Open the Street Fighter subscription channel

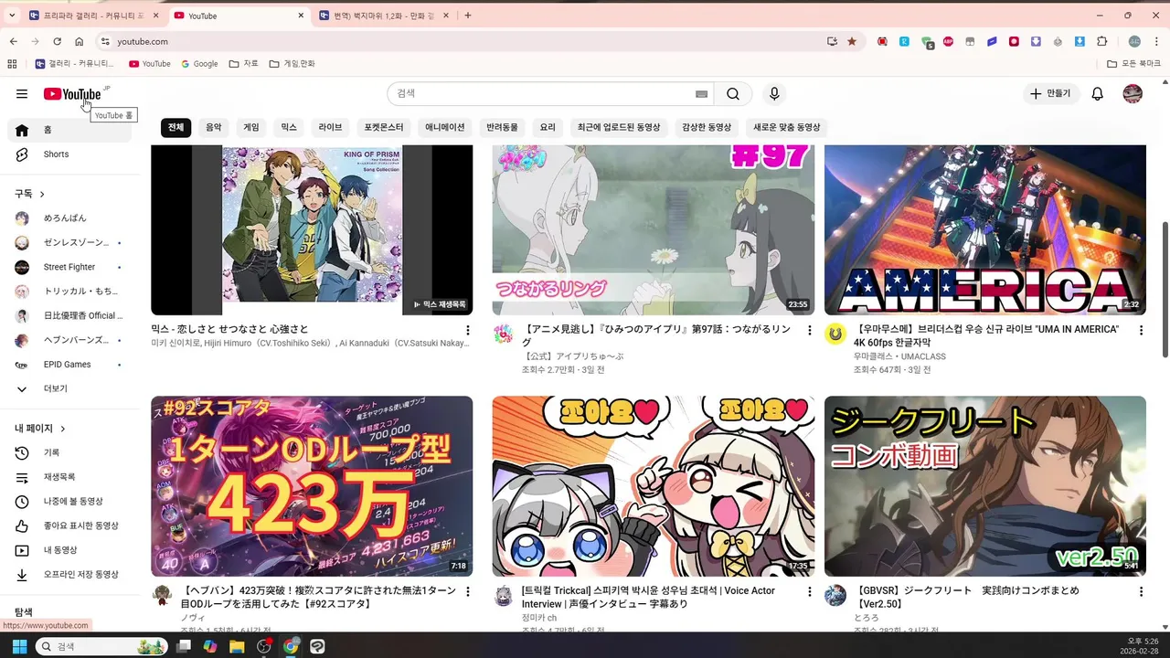point(69,267)
